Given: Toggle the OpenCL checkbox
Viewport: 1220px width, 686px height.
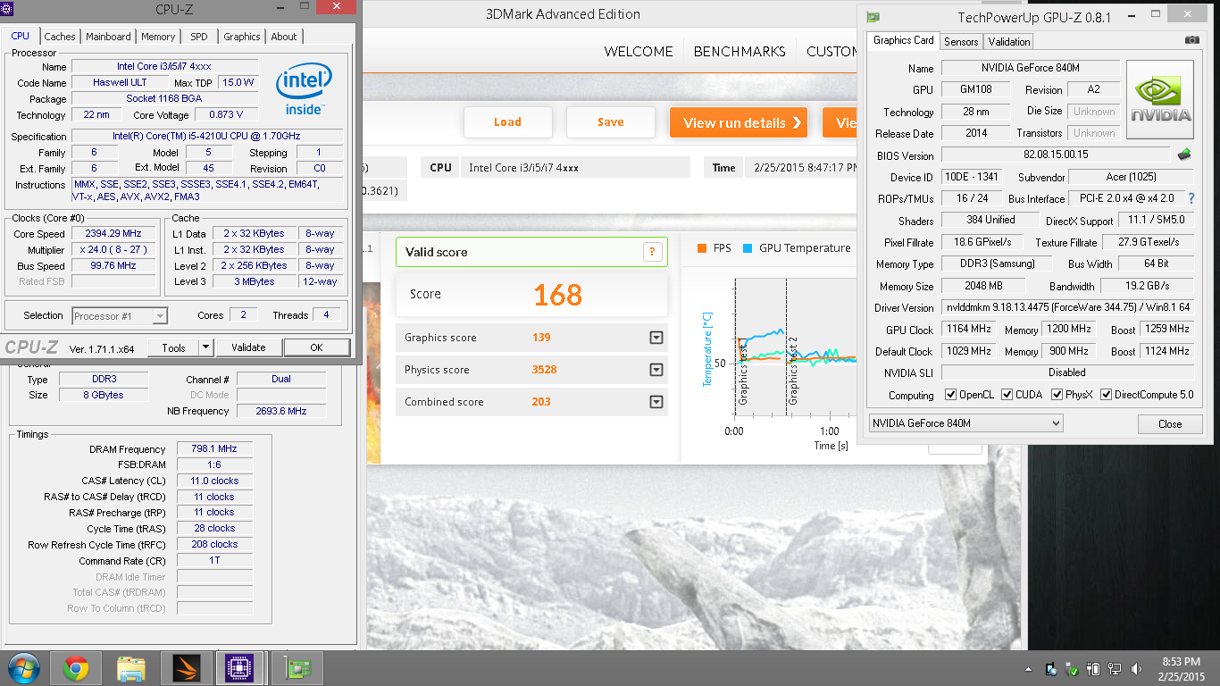Looking at the screenshot, I should [950, 395].
